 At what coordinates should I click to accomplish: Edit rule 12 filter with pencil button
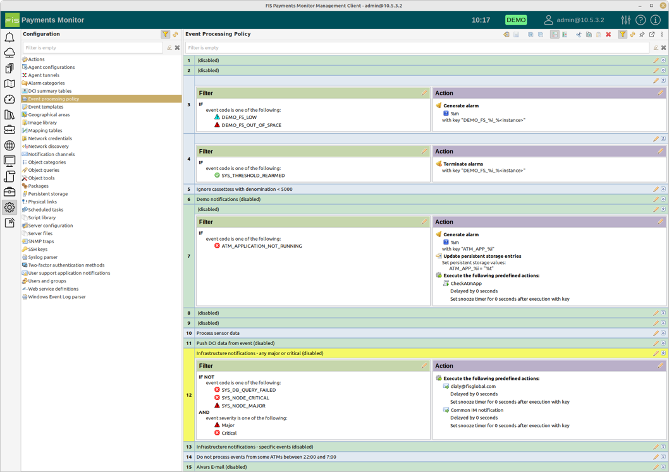[x=424, y=366]
